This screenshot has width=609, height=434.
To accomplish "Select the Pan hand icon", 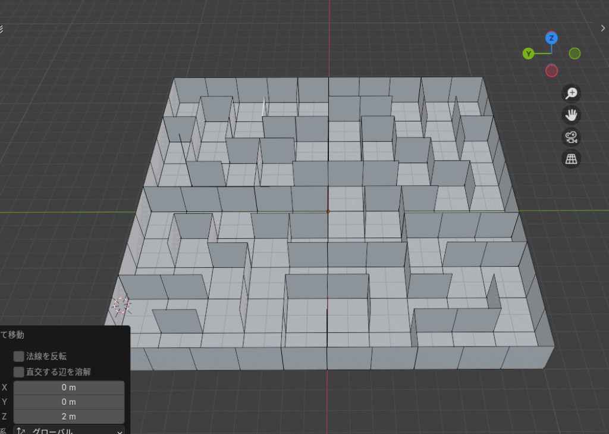I will (570, 114).
